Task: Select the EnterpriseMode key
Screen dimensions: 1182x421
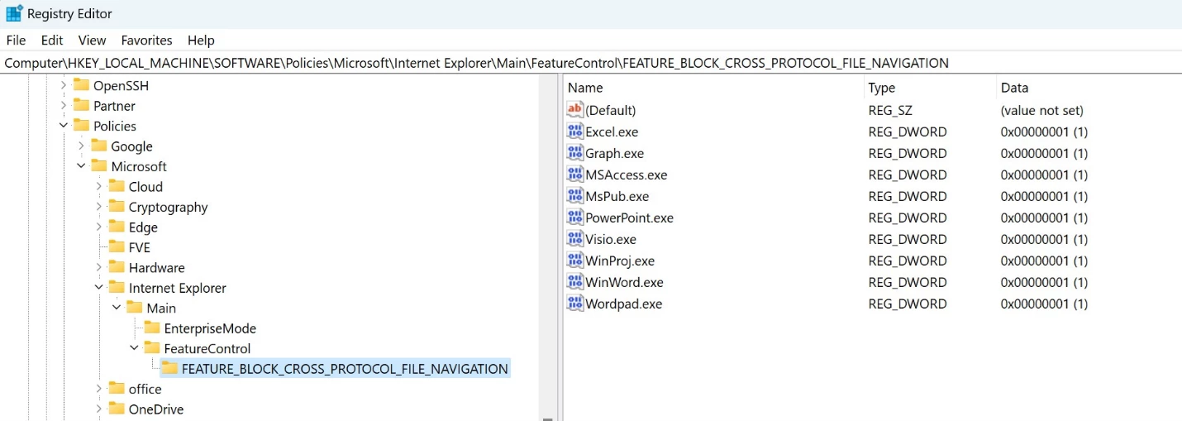Action: (x=210, y=328)
